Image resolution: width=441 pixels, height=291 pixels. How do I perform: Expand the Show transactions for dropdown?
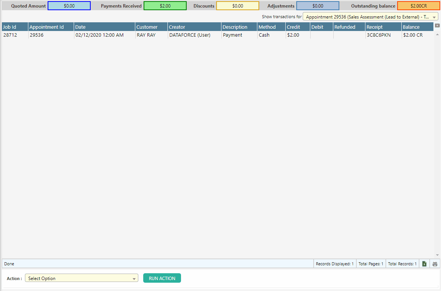434,17
